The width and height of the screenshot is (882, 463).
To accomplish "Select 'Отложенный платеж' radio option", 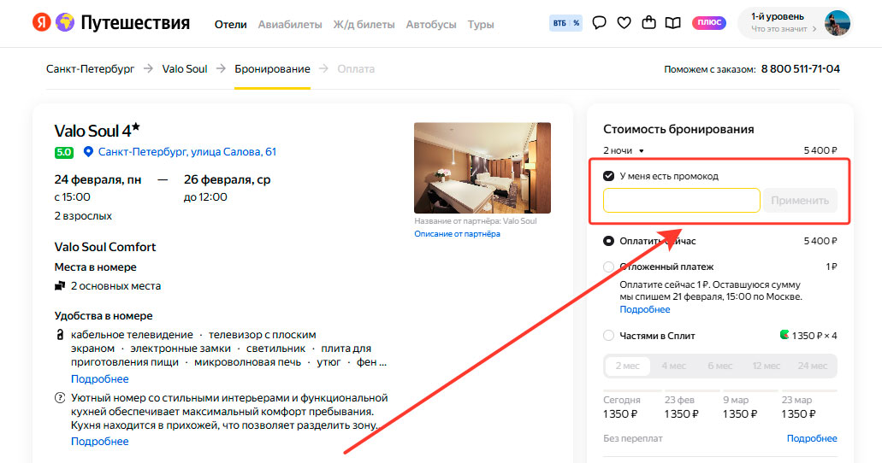I will pyautogui.click(x=608, y=267).
